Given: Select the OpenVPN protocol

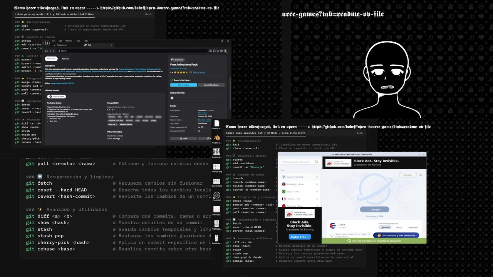Looking at the screenshot, I should [x=385, y=227].
